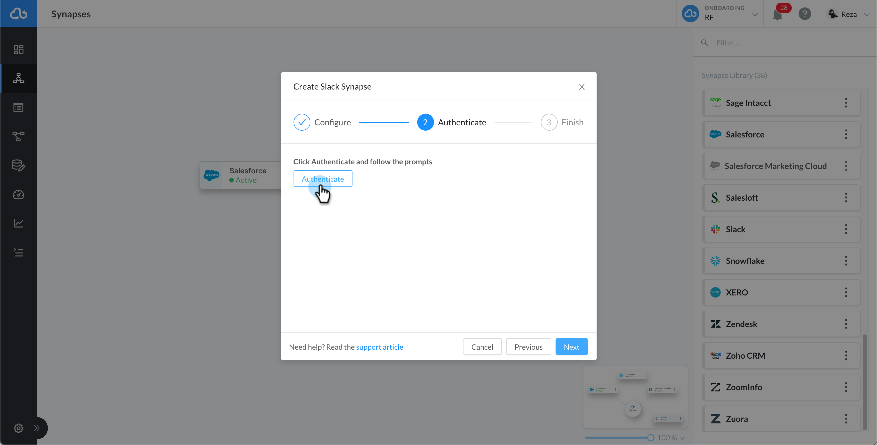Open Salesforce Marketing Cloud three-dot menu

click(846, 166)
